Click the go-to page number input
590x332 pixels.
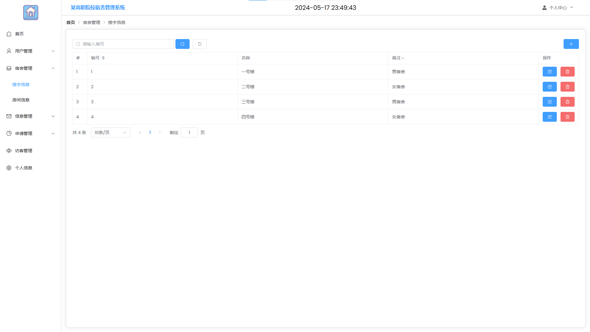coord(189,132)
